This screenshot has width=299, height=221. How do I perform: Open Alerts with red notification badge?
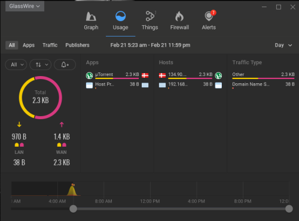pos(209,16)
